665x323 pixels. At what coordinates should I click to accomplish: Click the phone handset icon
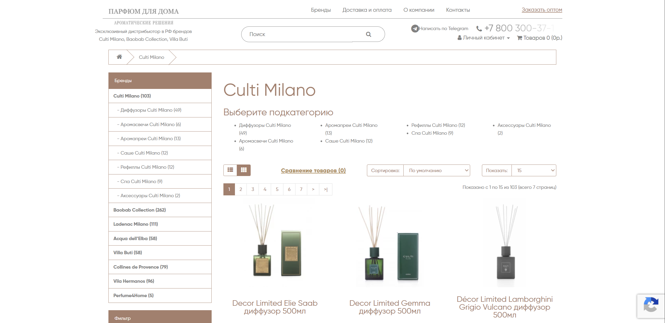pos(479,29)
